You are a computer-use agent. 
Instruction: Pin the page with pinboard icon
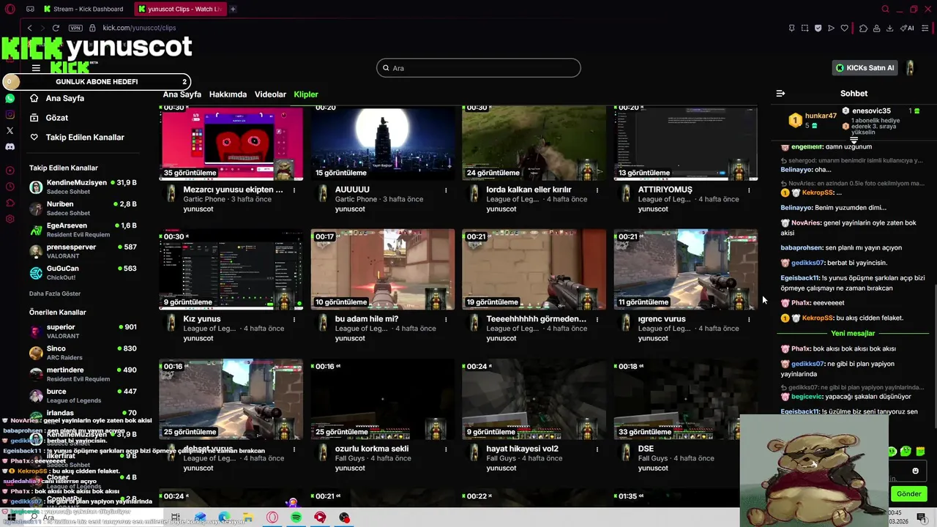tap(791, 28)
